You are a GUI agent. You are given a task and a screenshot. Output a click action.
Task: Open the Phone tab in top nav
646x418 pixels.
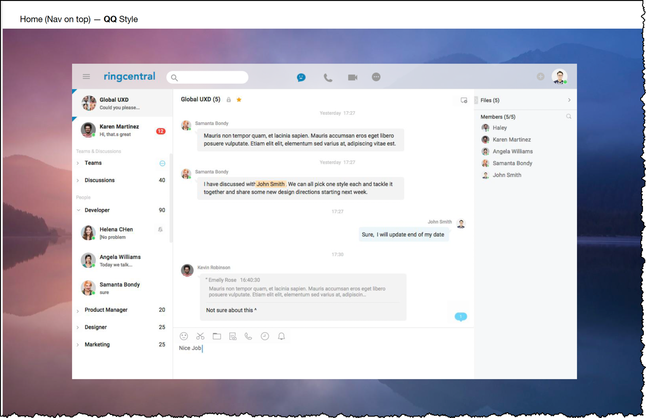tap(328, 78)
